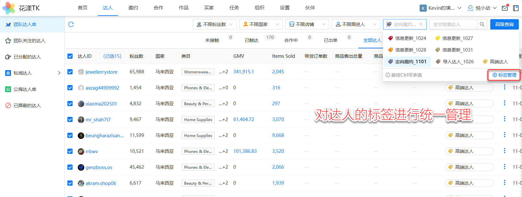Click the book icon in top-right corner
Viewport: 522px width, 197px height.
pyautogui.click(x=516, y=8)
